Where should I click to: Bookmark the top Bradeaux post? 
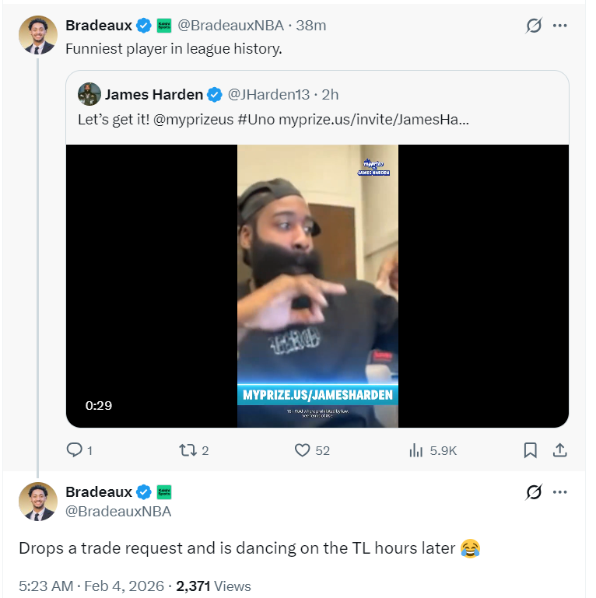(530, 449)
